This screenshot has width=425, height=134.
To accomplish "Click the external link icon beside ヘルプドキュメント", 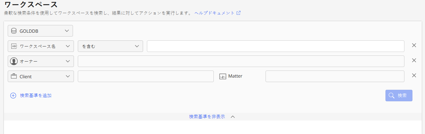I will pos(239,13).
